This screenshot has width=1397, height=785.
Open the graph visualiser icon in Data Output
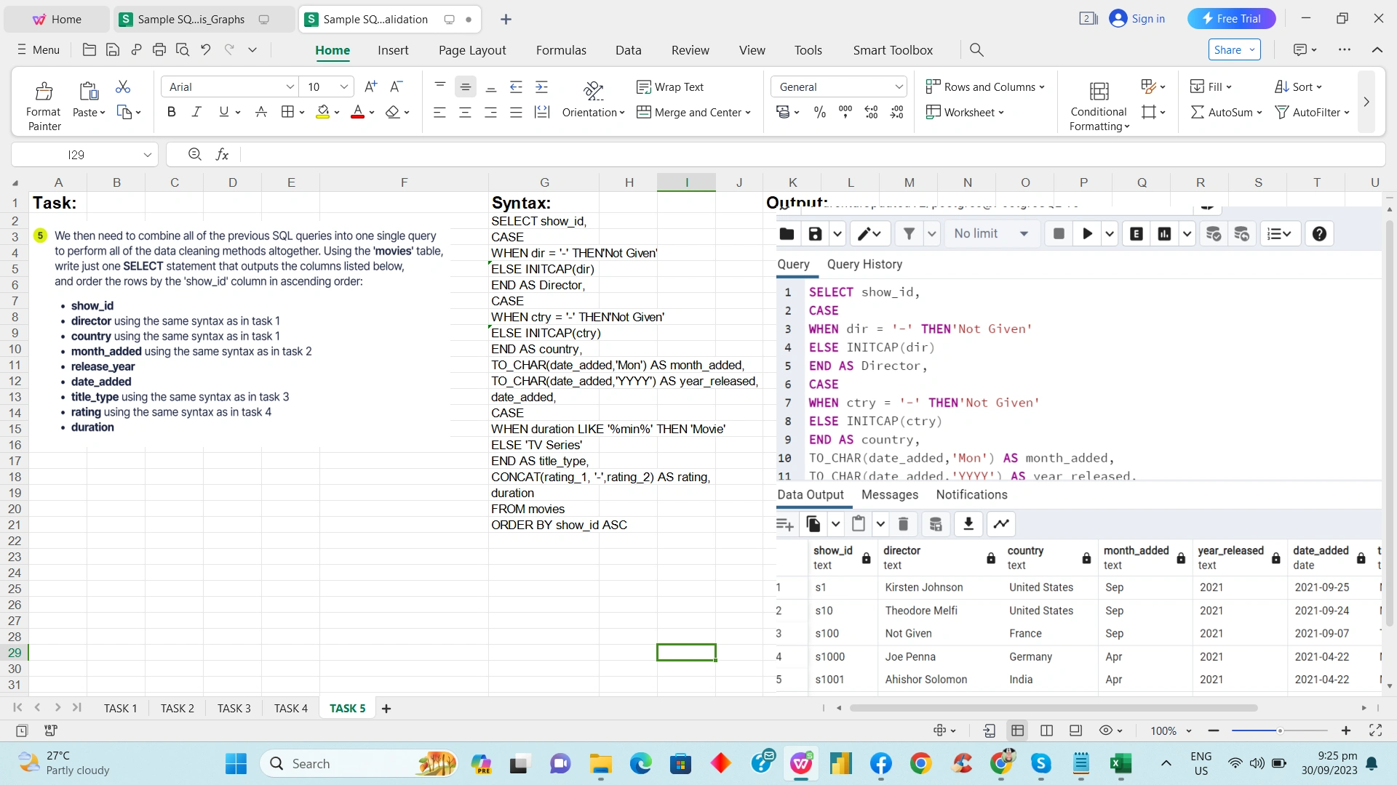[x=1000, y=523]
